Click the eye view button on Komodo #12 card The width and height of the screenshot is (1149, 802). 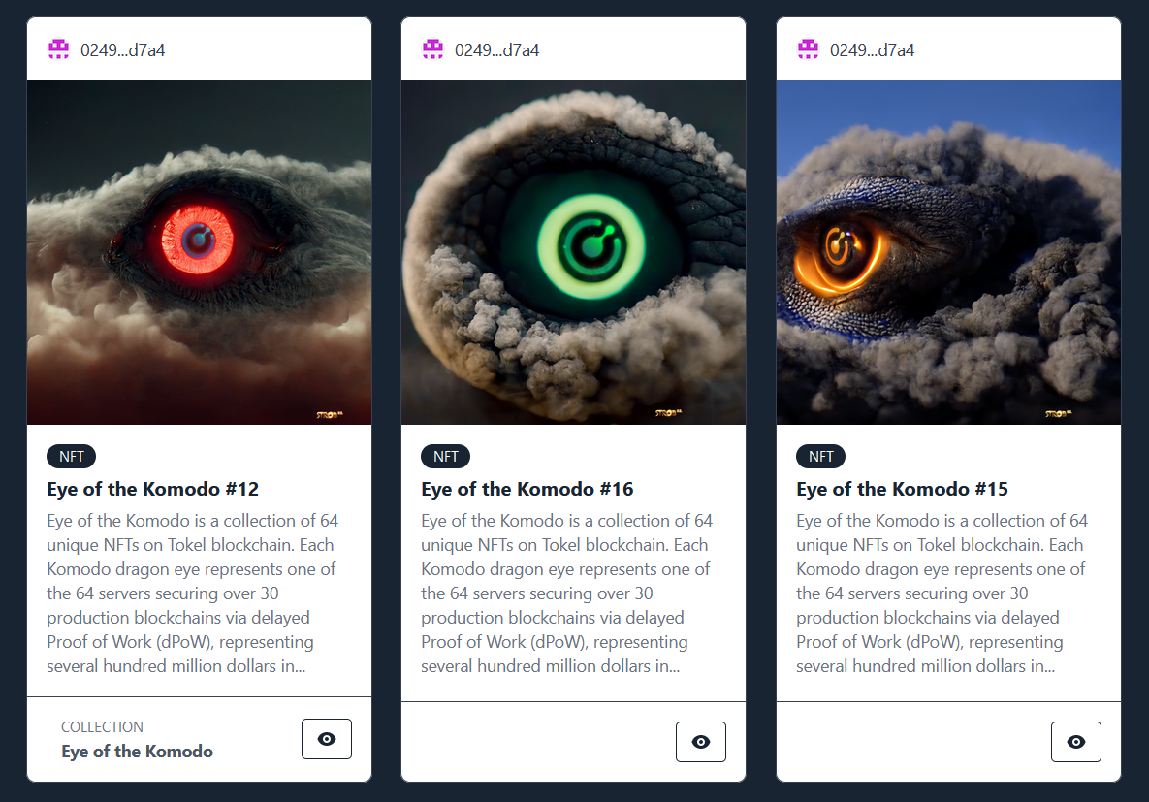coord(327,739)
